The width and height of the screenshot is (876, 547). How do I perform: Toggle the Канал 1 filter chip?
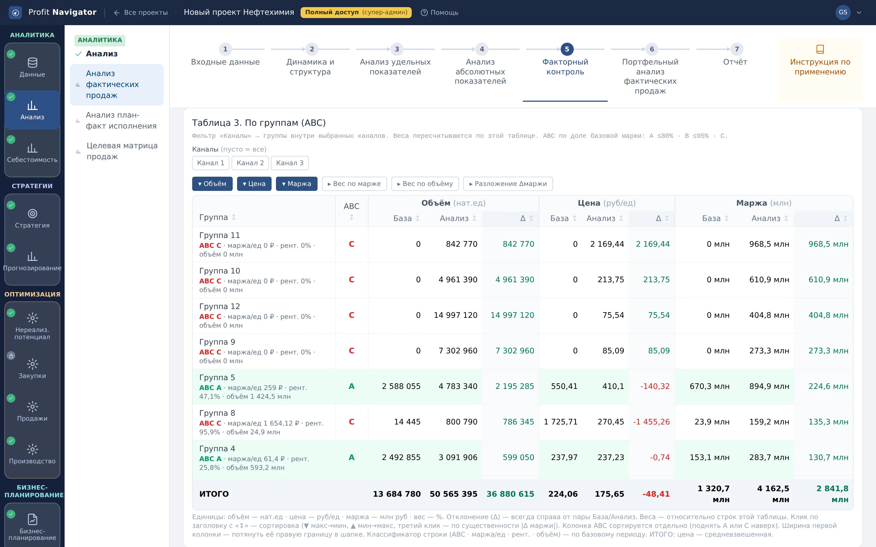pos(211,163)
